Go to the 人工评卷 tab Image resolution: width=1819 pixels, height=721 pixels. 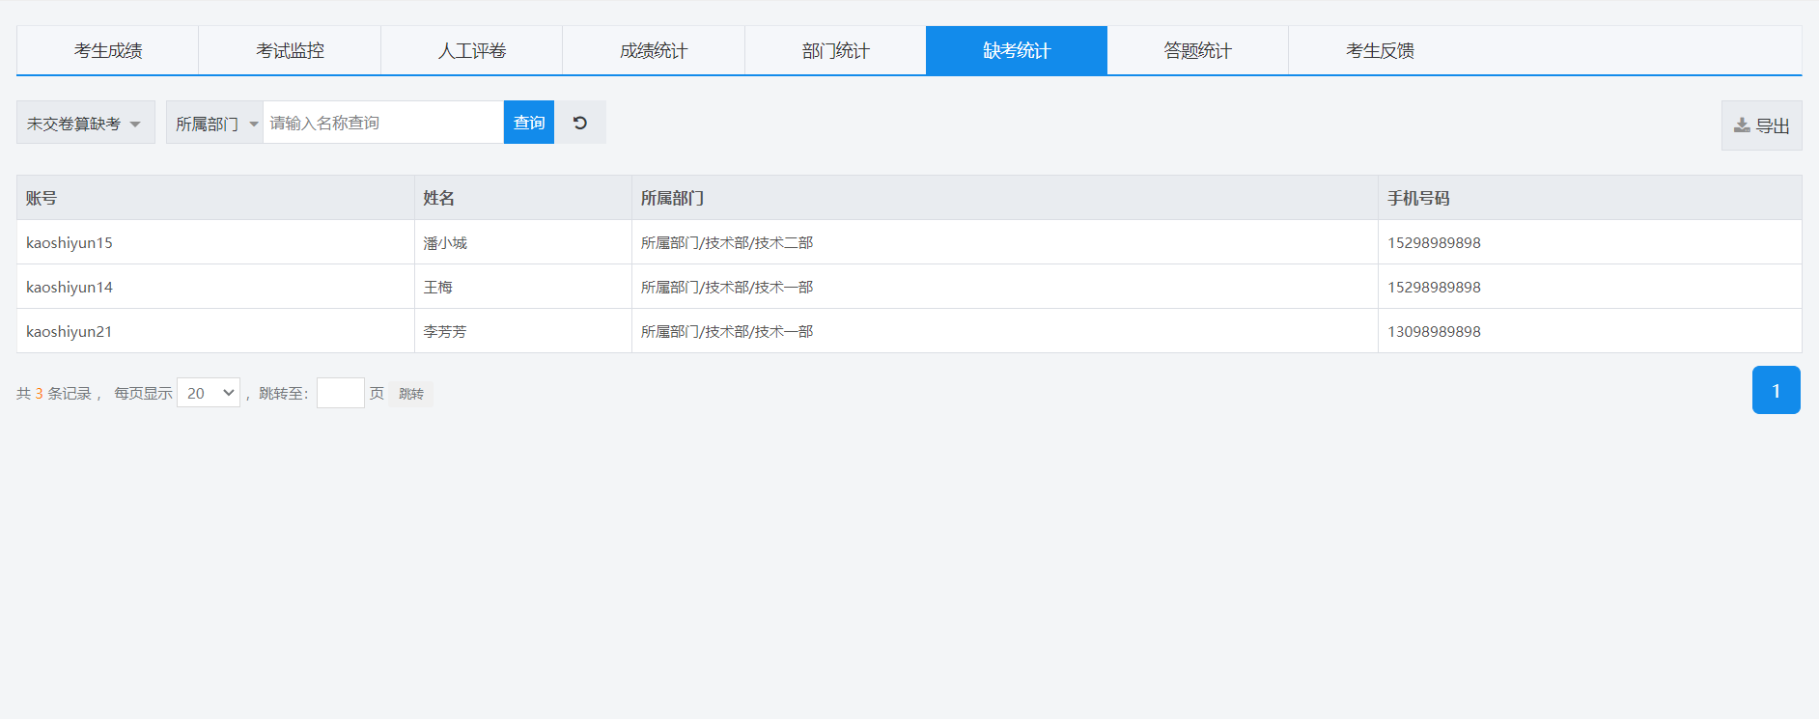[471, 51]
